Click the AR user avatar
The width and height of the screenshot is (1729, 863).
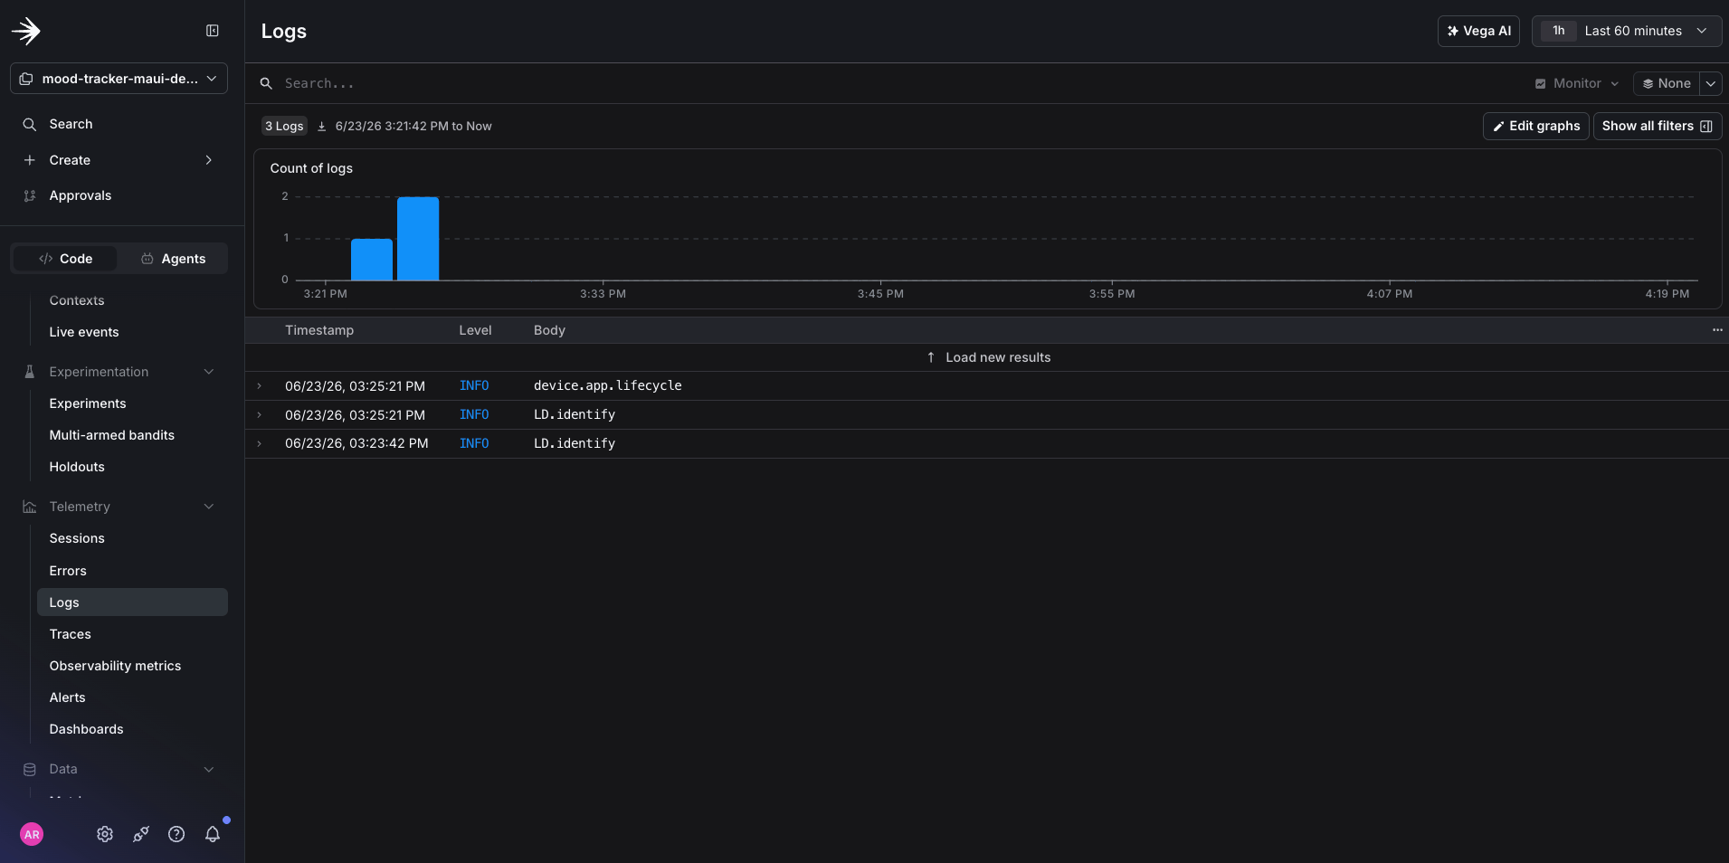pos(32,834)
